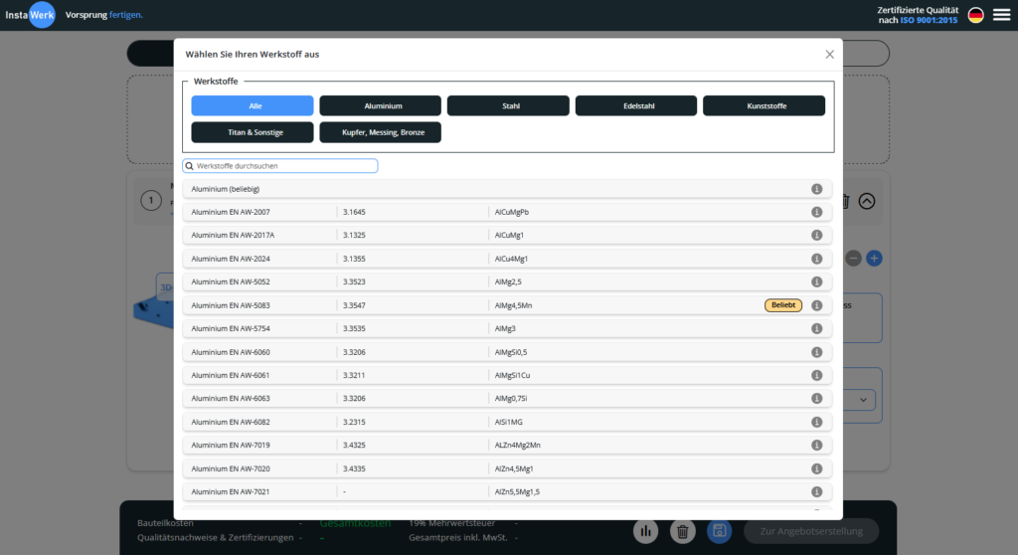Choose the Kunststoffe category filter
Image resolution: width=1018 pixels, height=555 pixels.
tap(763, 105)
